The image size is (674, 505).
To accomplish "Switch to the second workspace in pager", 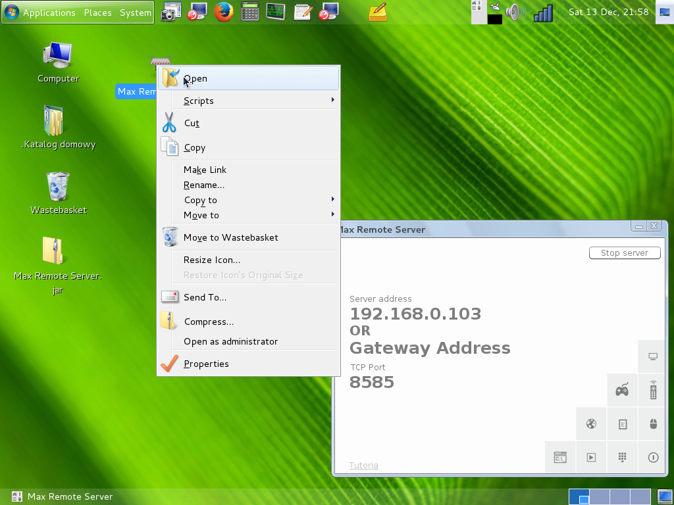I will pos(599,496).
